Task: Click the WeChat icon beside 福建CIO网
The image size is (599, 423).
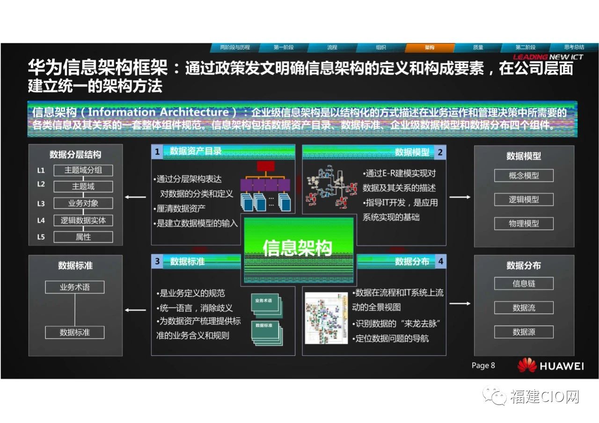Action: tap(496, 396)
